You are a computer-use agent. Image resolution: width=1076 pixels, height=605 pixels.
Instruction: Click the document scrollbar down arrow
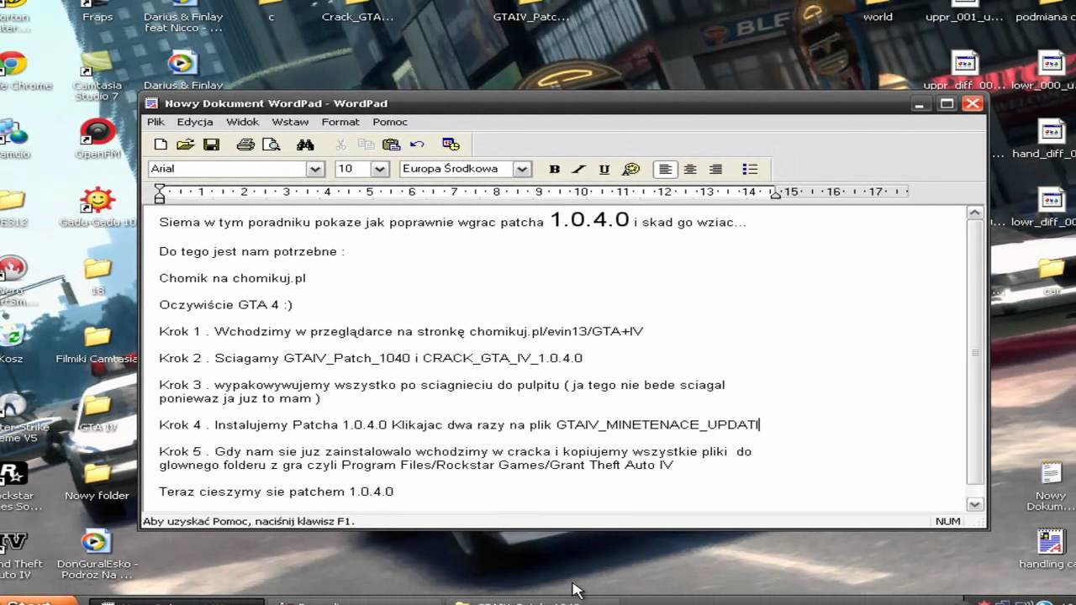pos(975,504)
